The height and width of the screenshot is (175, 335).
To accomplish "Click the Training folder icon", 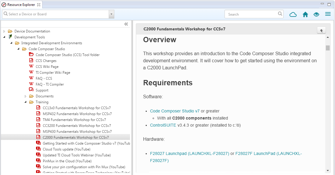I will [31, 102].
